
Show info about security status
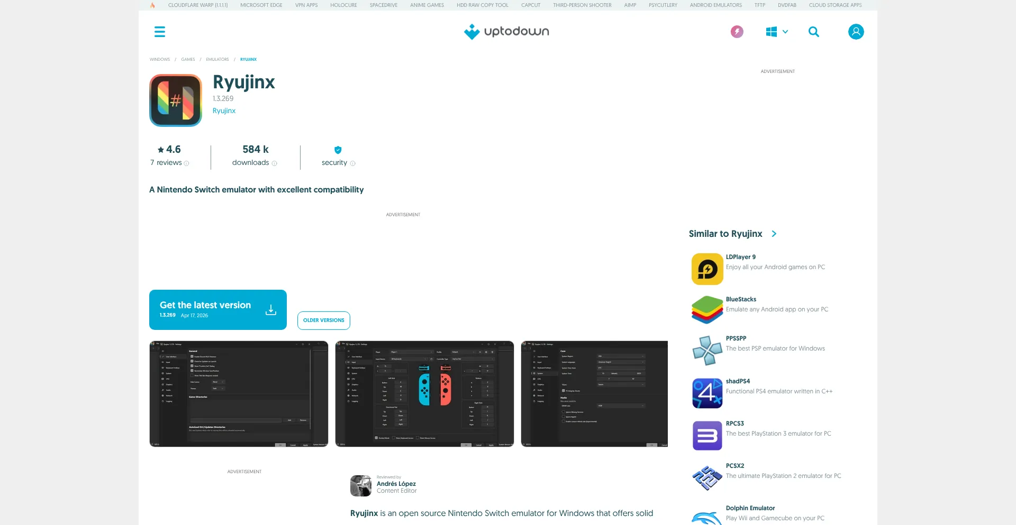352,163
